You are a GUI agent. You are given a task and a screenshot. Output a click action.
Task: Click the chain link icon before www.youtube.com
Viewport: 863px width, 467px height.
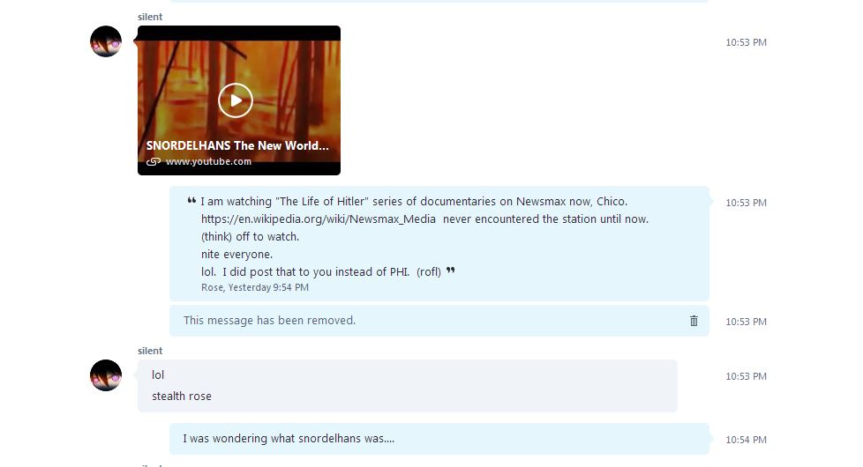[154, 162]
